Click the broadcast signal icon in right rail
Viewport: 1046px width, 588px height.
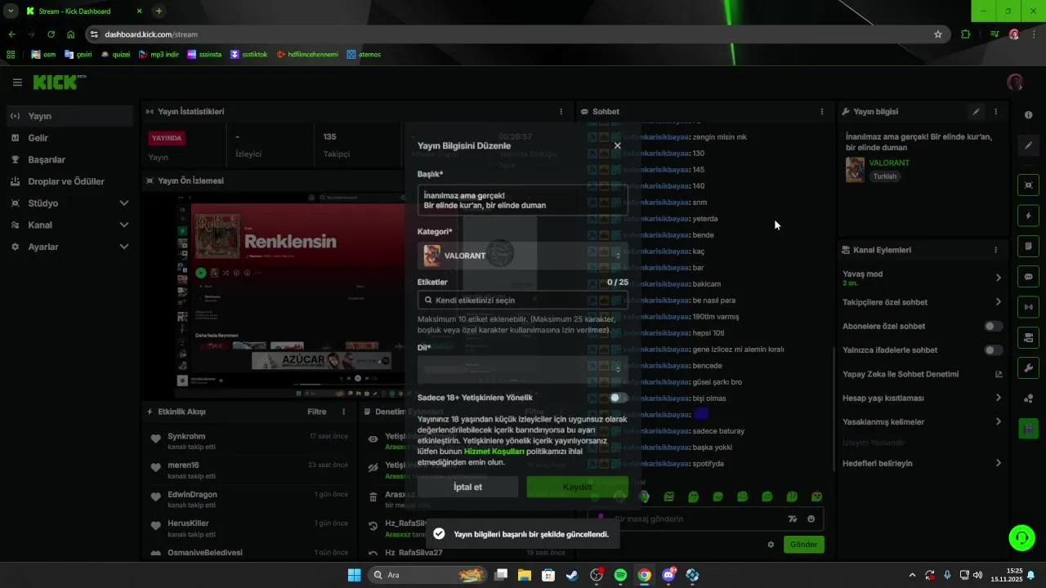[1029, 307]
